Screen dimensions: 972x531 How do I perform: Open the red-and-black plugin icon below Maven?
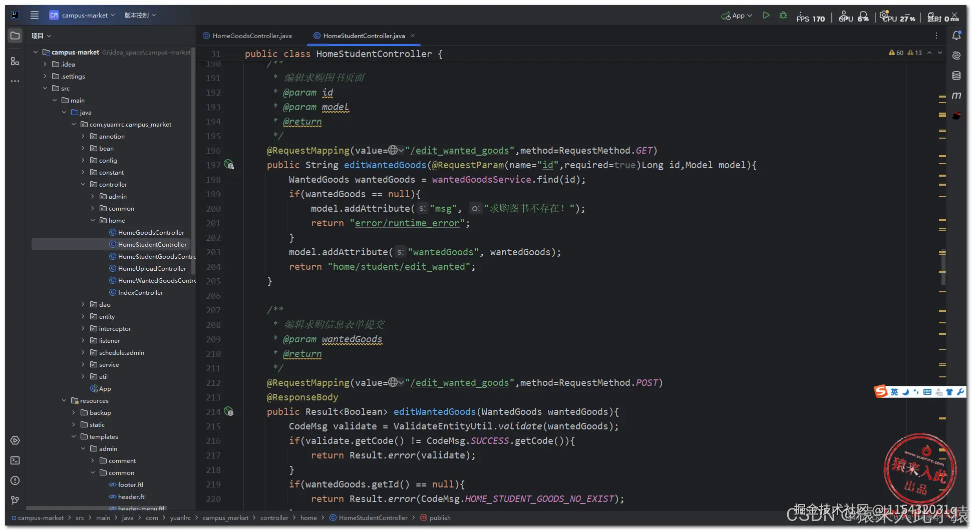pos(956,116)
